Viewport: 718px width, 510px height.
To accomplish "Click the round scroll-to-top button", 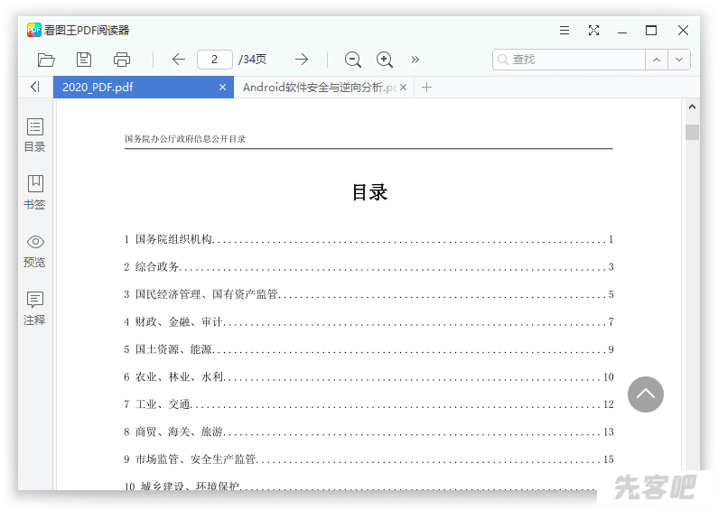I will click(645, 394).
